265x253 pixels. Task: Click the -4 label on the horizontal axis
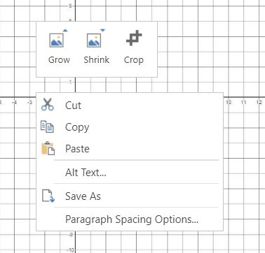pos(15,102)
